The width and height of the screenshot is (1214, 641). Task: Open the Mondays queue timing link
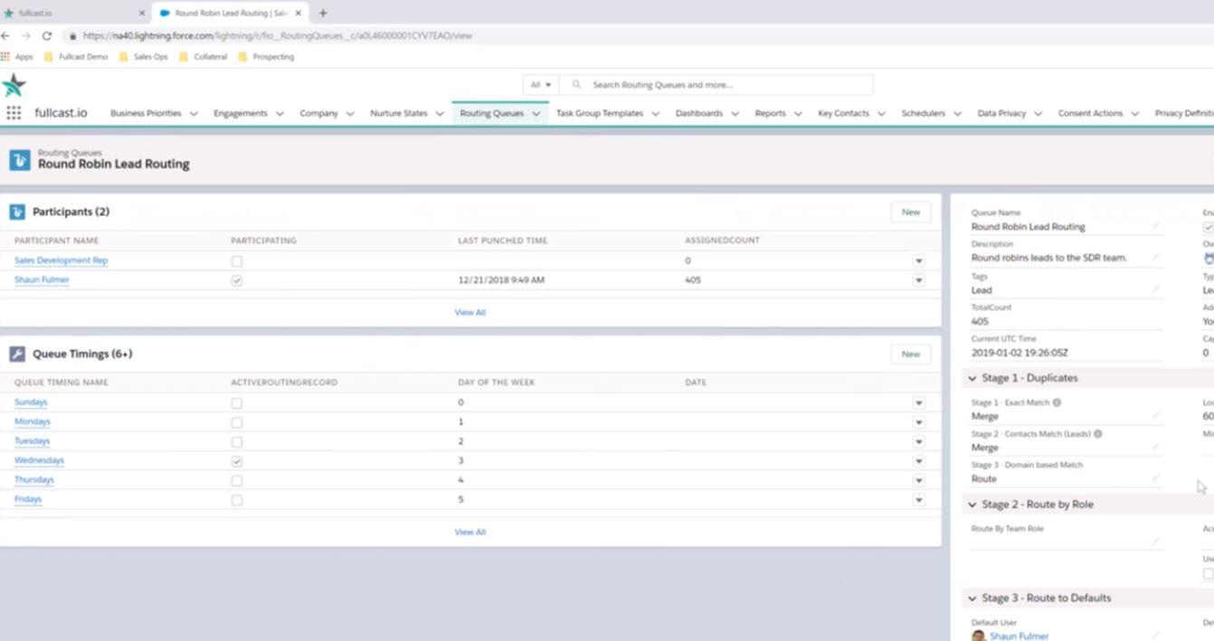pos(33,422)
